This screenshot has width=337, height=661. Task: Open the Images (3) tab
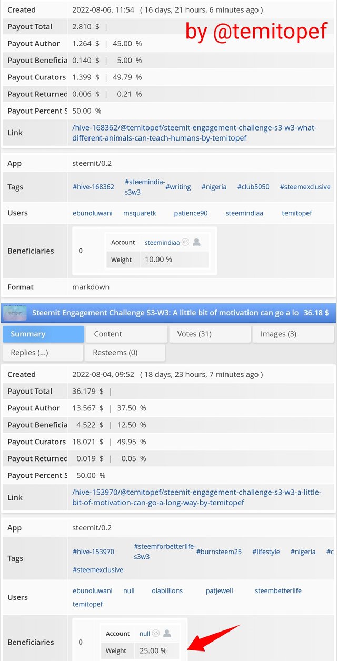tap(293, 334)
